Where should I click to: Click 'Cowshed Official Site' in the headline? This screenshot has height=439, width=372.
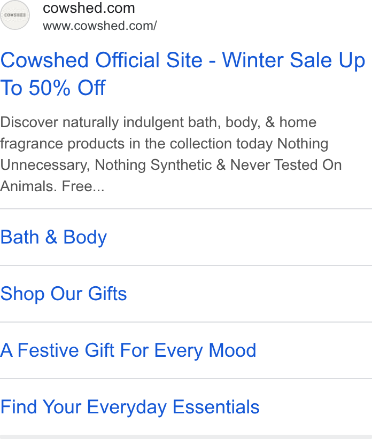[102, 60]
